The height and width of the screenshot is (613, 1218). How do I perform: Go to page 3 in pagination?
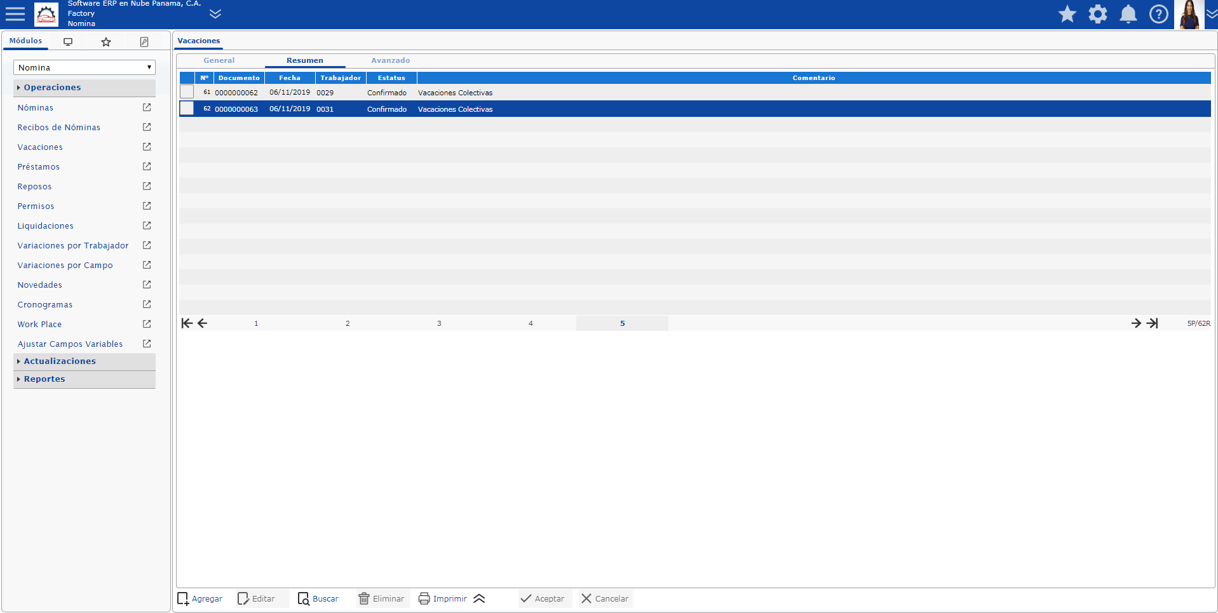pos(439,323)
